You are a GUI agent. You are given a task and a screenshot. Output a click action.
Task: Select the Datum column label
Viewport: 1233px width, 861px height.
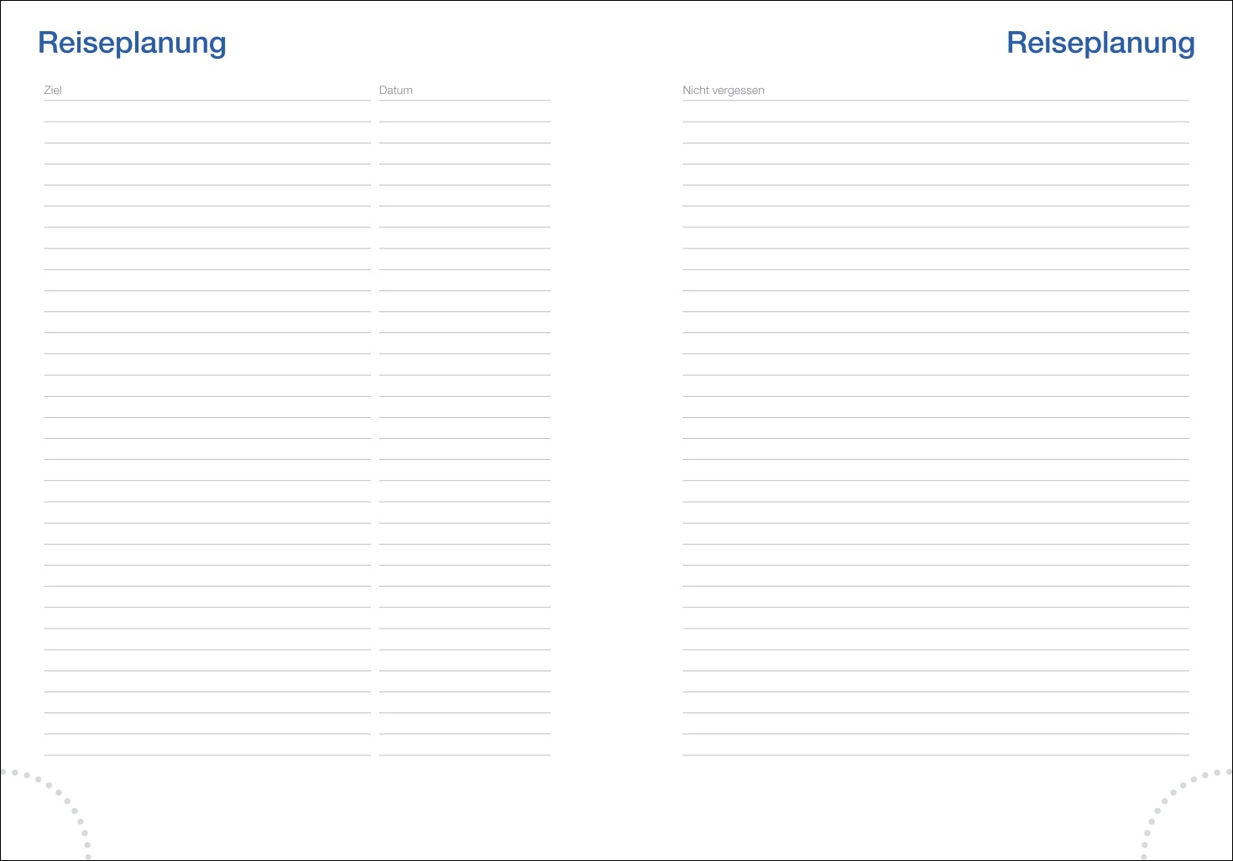click(395, 90)
